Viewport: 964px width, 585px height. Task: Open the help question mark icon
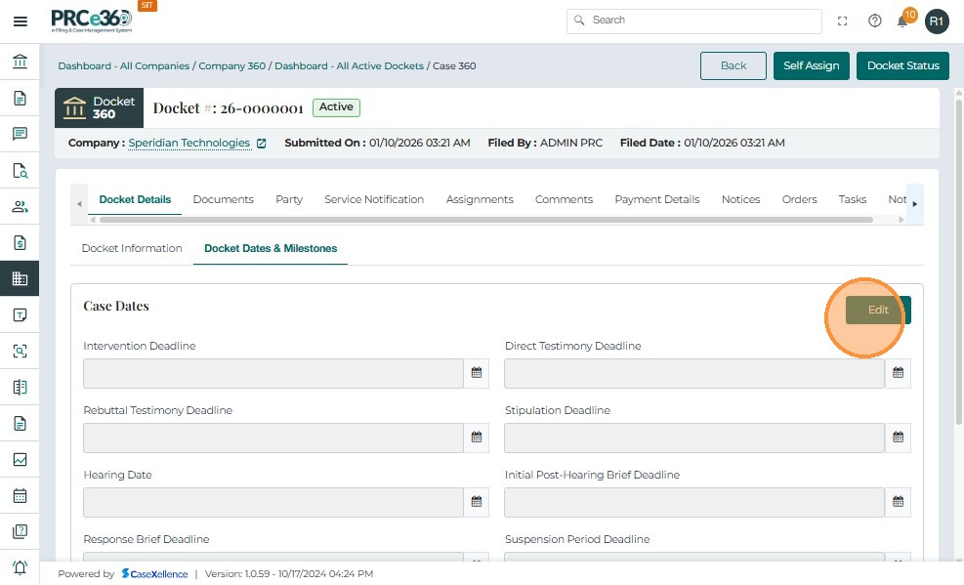(x=875, y=21)
